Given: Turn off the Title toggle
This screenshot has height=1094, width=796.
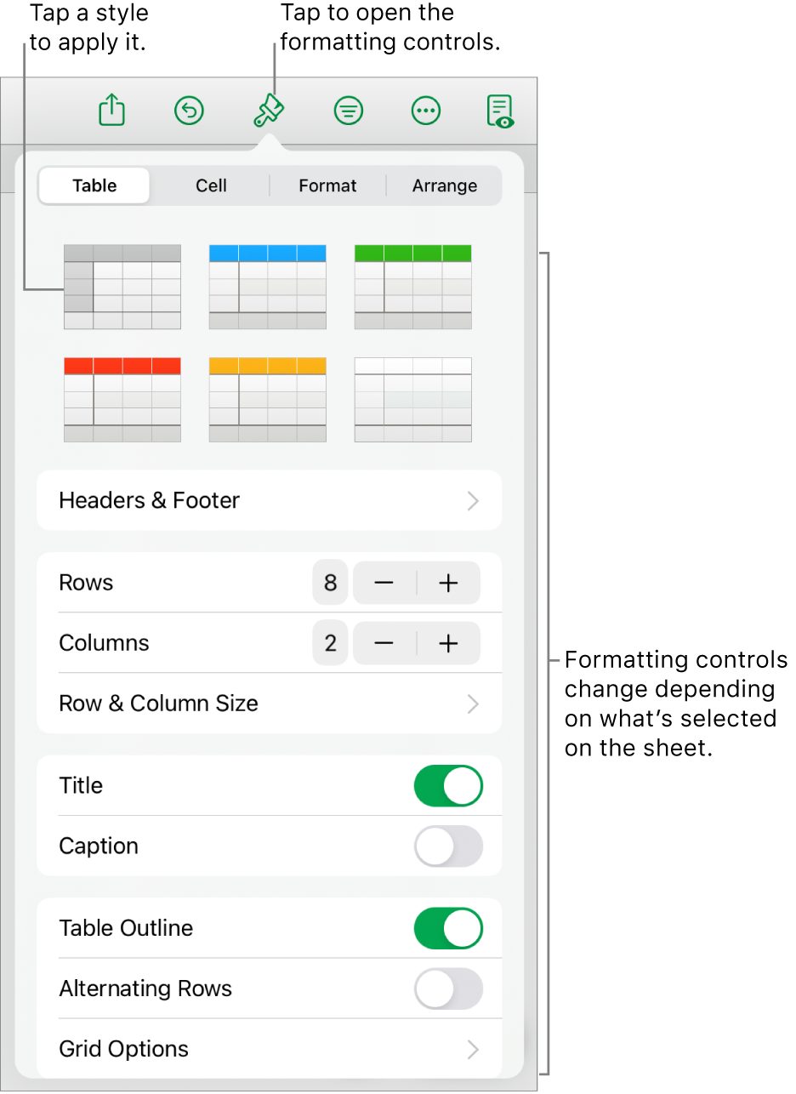Looking at the screenshot, I should coord(448,786).
